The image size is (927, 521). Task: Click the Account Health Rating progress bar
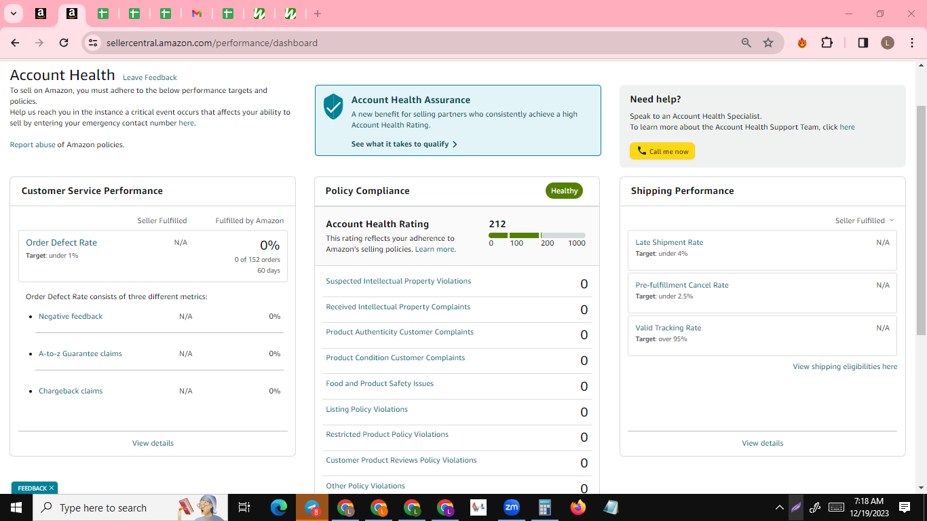[537, 235]
